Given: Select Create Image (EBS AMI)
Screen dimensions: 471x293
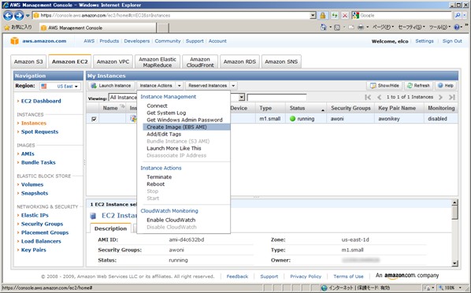Looking at the screenshot, I should [x=187, y=127].
